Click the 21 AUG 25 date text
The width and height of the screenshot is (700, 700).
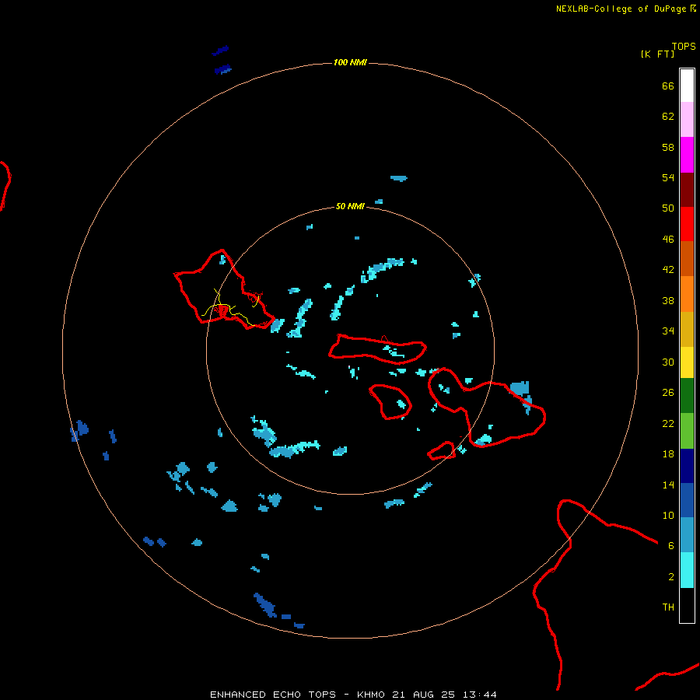[x=423, y=695]
